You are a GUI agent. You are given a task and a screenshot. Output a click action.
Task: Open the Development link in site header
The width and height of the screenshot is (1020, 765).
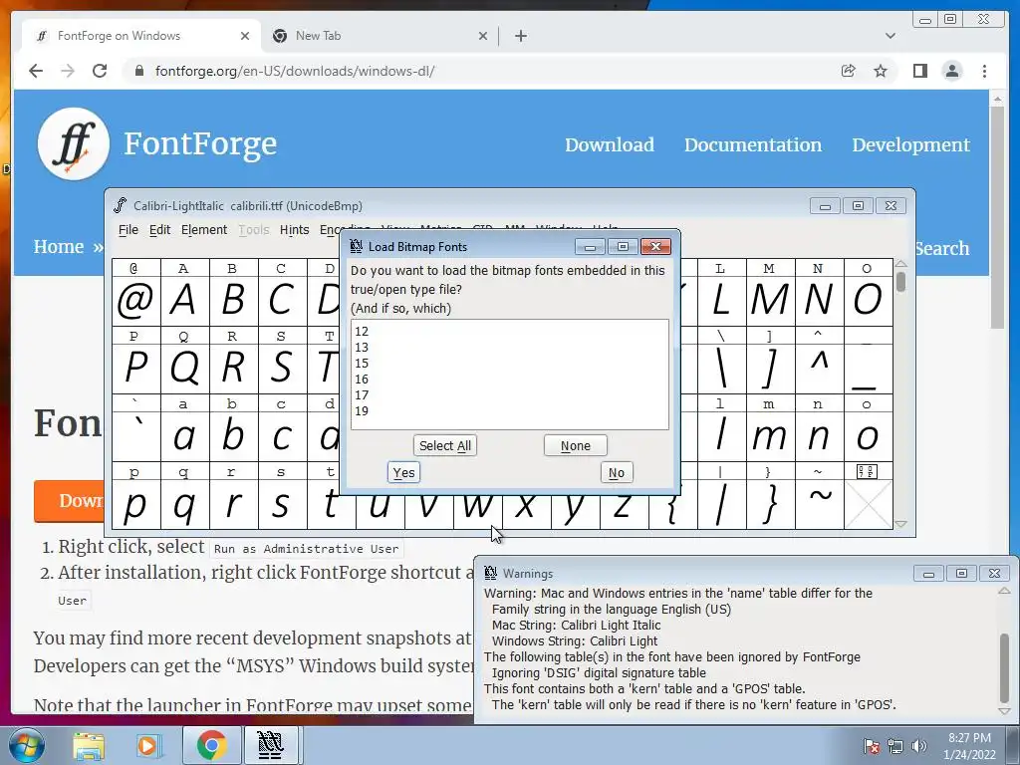pos(910,144)
